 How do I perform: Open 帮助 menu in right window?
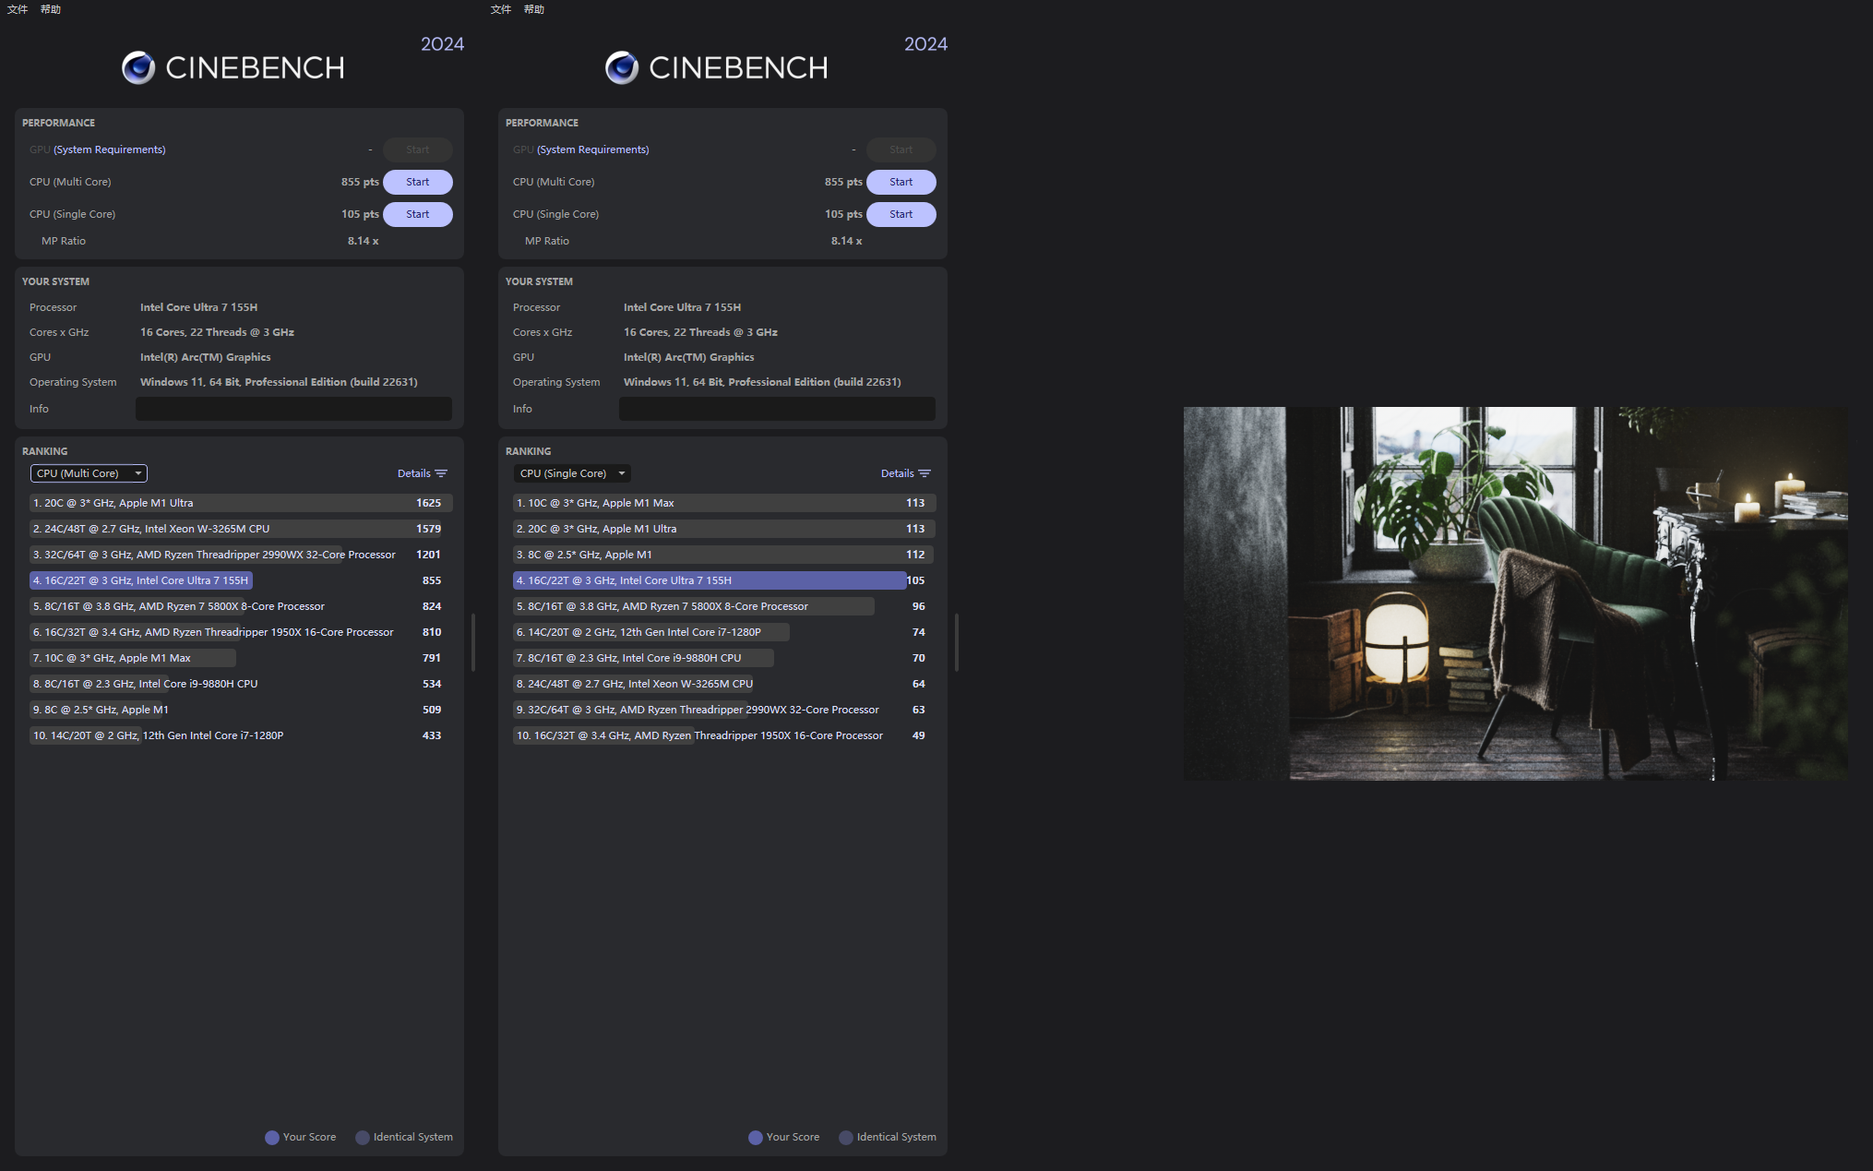[534, 9]
